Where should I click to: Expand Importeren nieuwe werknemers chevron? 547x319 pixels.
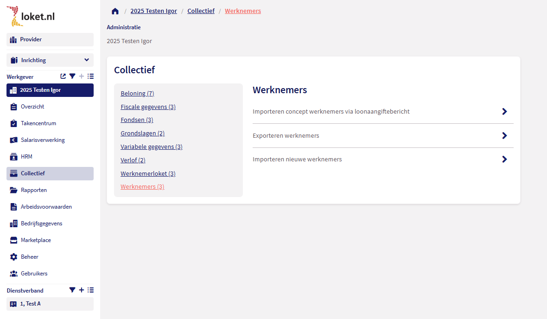click(x=504, y=159)
